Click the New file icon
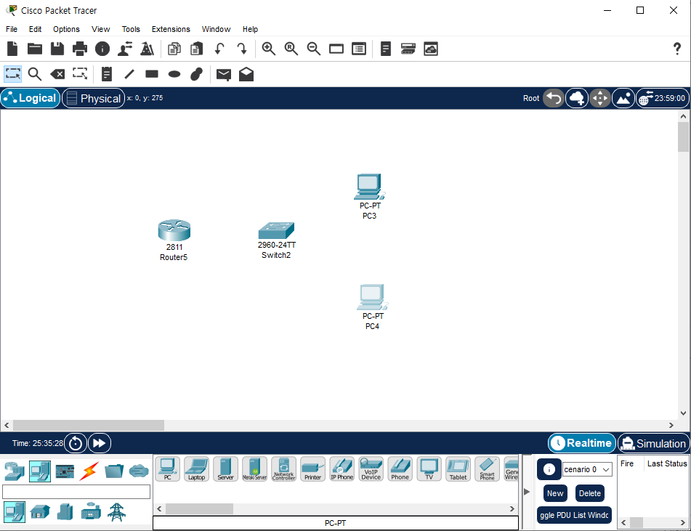691x531 pixels. (x=12, y=49)
